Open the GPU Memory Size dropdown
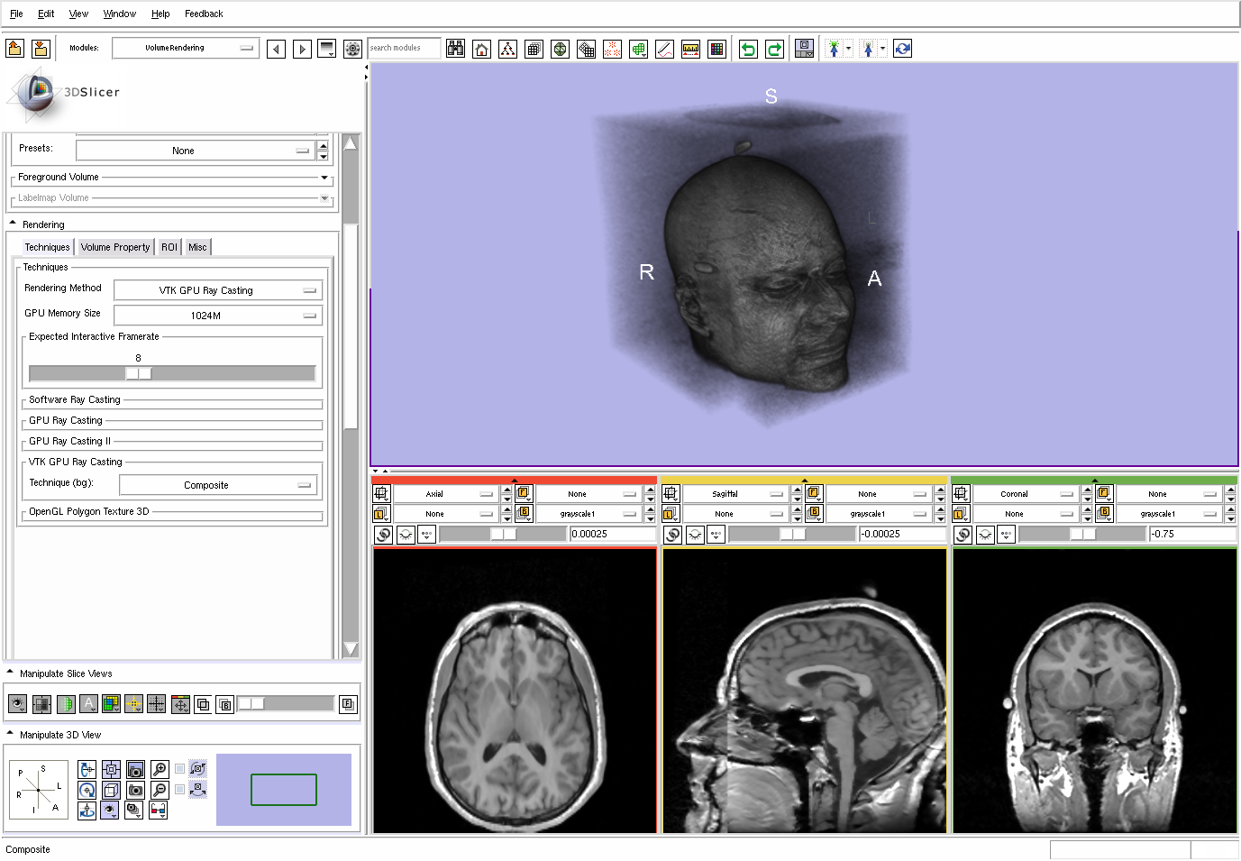Screen dimensions: 1241x861 point(218,316)
